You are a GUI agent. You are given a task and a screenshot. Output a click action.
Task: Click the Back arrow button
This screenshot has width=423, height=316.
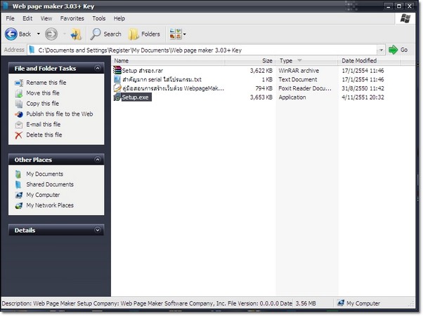point(11,34)
